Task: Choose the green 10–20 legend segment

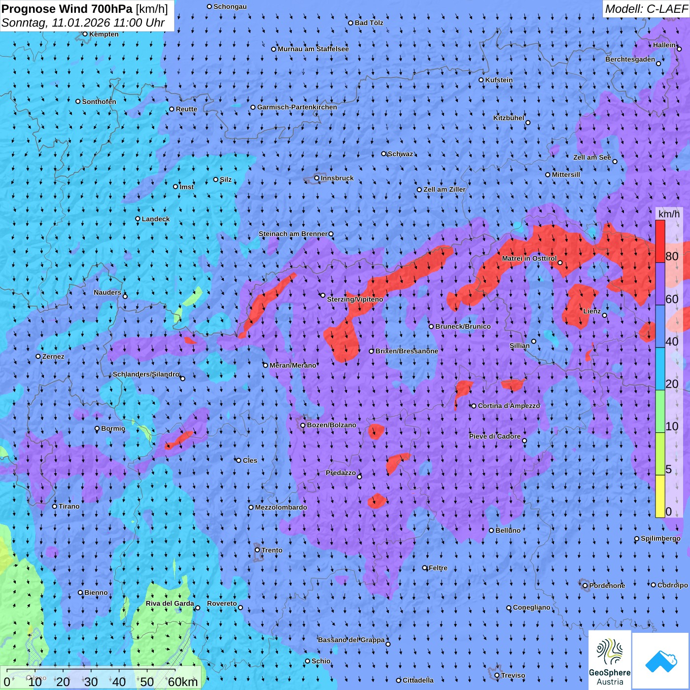Action: click(660, 412)
